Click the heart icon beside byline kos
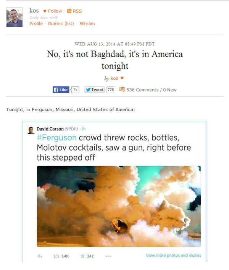 tap(122, 78)
